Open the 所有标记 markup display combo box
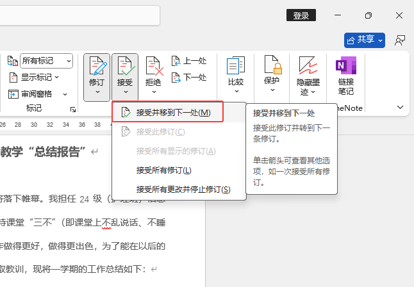414x287 pixels. (47, 61)
